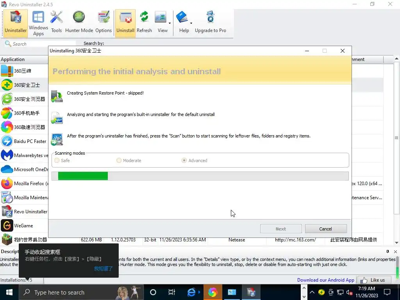Select Microsoft OneDrive cloud icon
Screen dimensions: 400x300
pyautogui.click(x=7, y=169)
